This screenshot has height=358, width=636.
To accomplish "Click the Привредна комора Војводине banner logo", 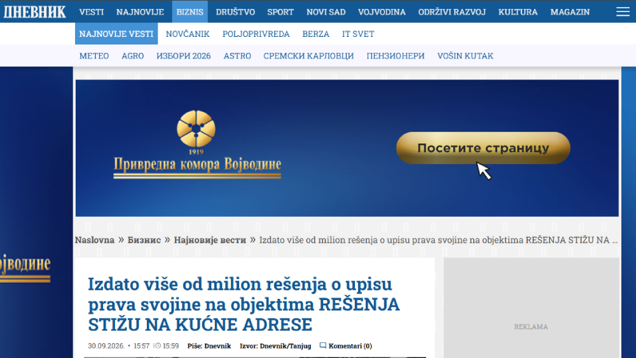I will [197, 144].
